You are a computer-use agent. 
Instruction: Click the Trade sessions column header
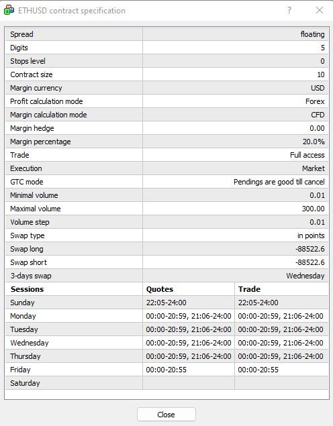[x=249, y=289]
